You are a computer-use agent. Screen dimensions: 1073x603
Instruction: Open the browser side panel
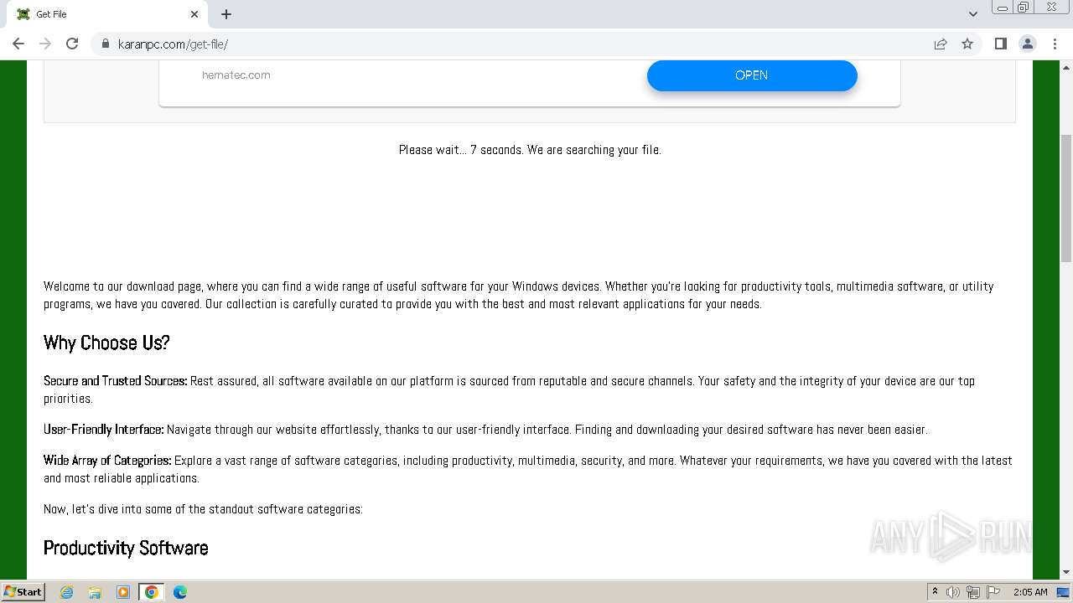pyautogui.click(x=1000, y=44)
